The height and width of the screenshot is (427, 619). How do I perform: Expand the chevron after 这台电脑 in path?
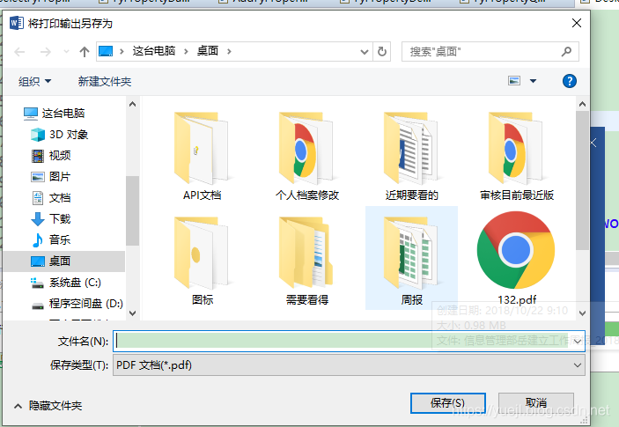click(186, 51)
